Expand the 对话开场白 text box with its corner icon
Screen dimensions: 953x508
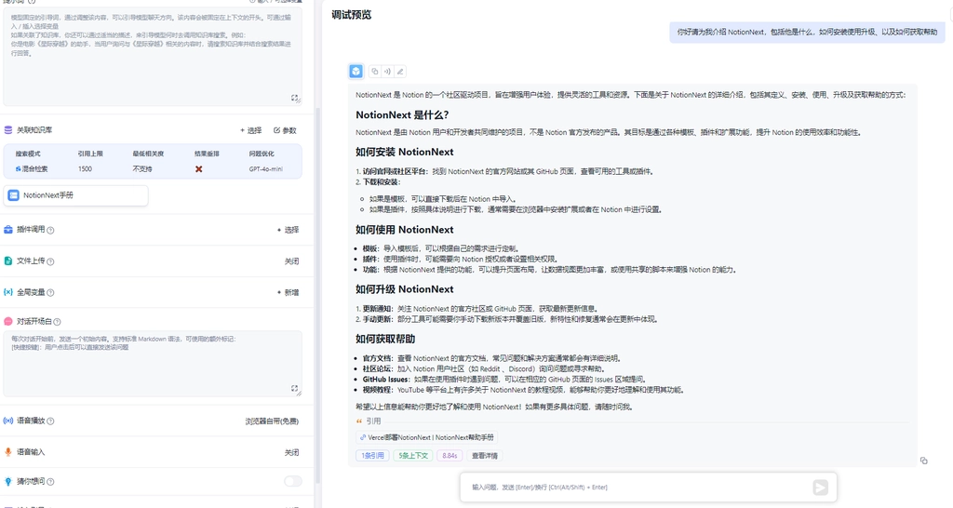coord(295,388)
